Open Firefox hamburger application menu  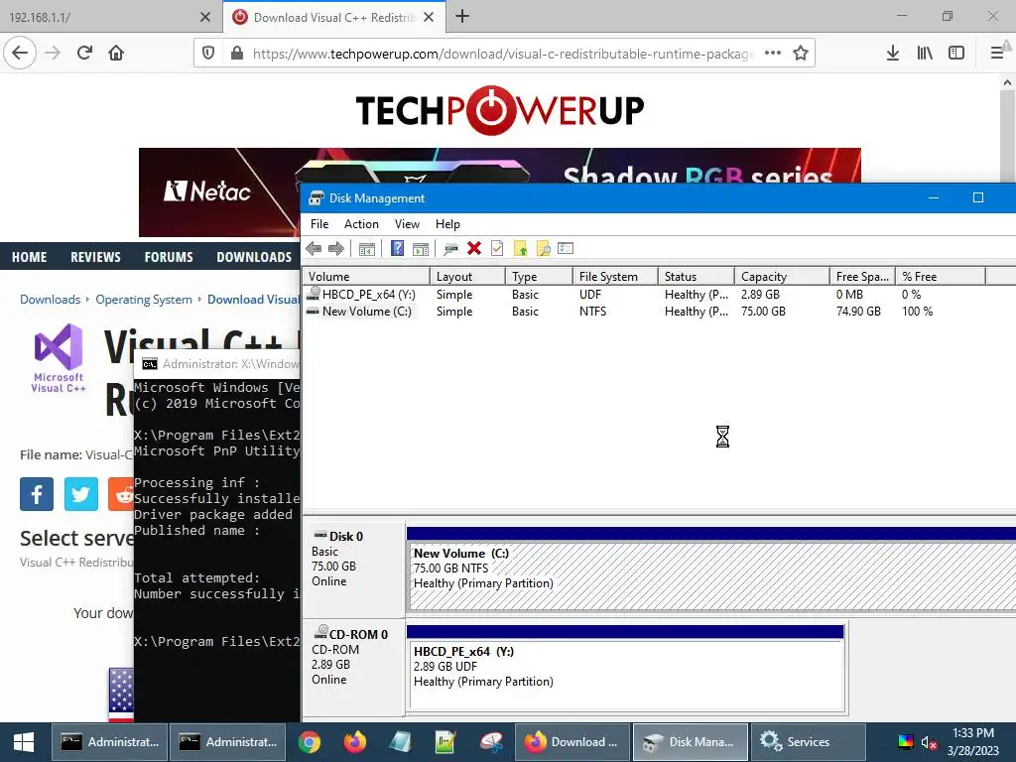point(998,54)
